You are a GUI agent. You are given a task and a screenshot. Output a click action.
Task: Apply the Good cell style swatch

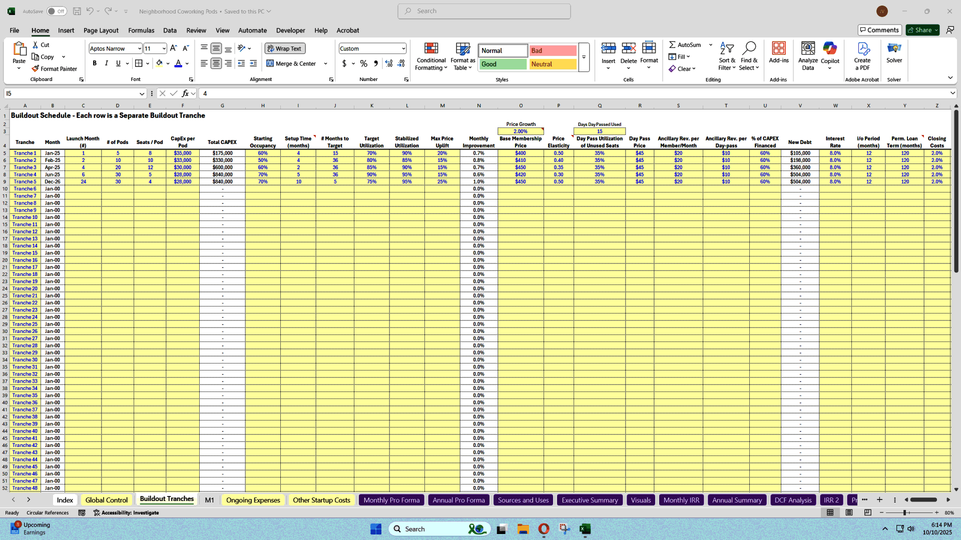[503, 64]
